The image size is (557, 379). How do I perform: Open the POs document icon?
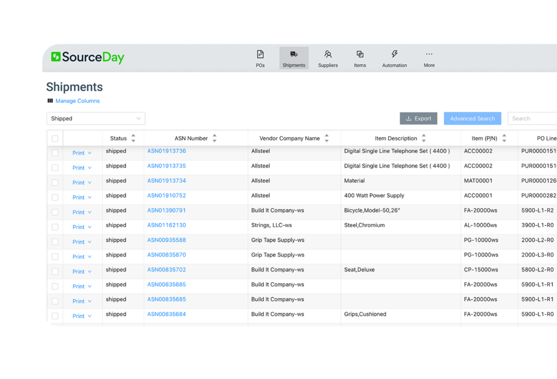tap(260, 54)
